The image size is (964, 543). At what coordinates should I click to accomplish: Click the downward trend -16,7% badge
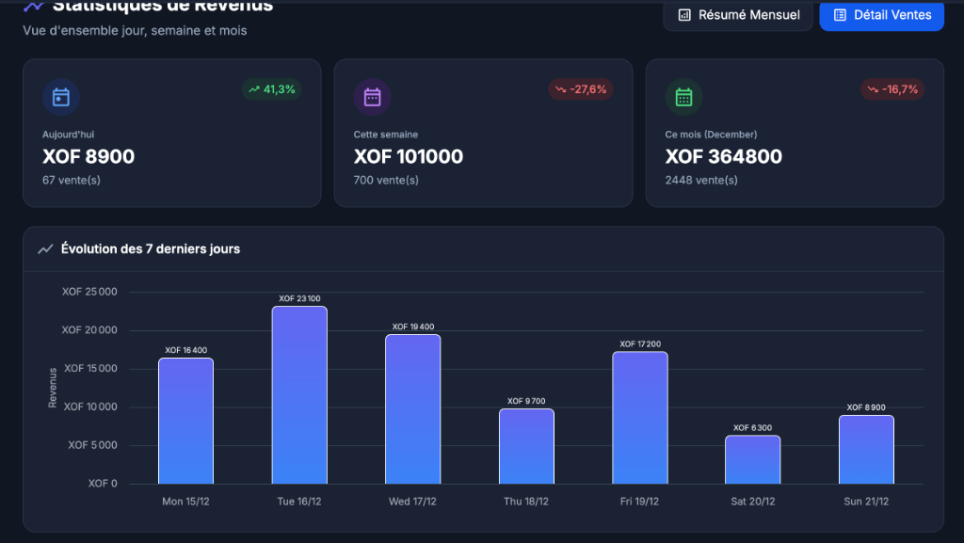[x=892, y=89]
